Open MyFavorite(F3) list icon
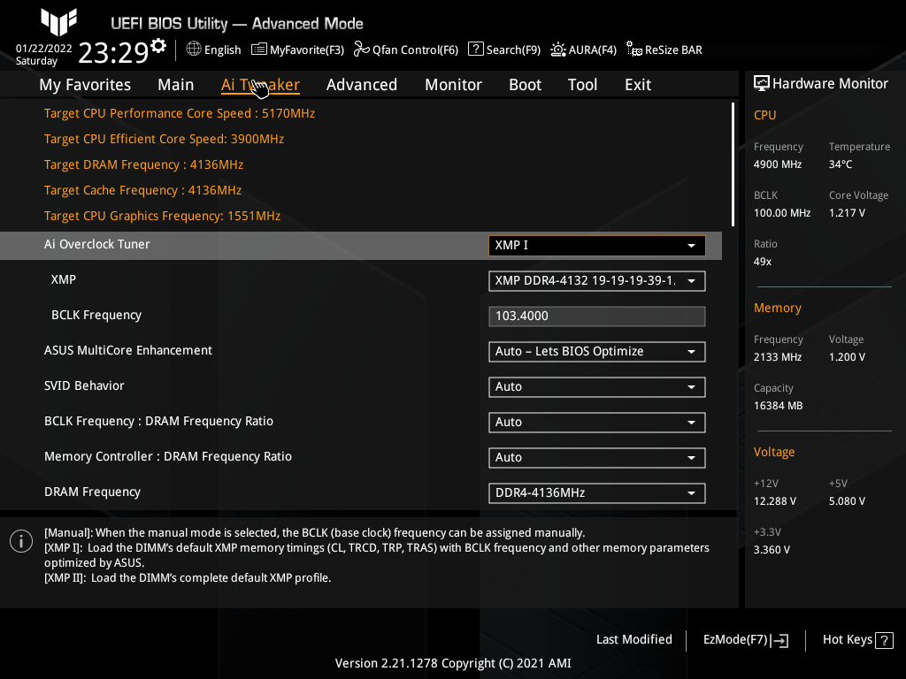This screenshot has height=679, width=906. [259, 50]
